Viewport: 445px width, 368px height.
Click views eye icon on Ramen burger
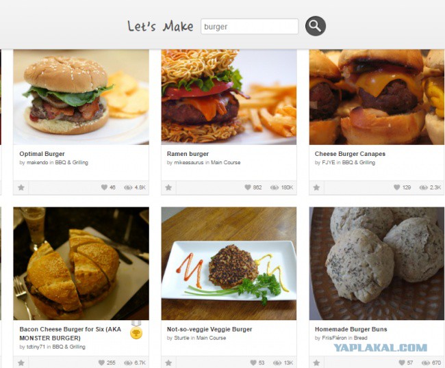point(274,187)
